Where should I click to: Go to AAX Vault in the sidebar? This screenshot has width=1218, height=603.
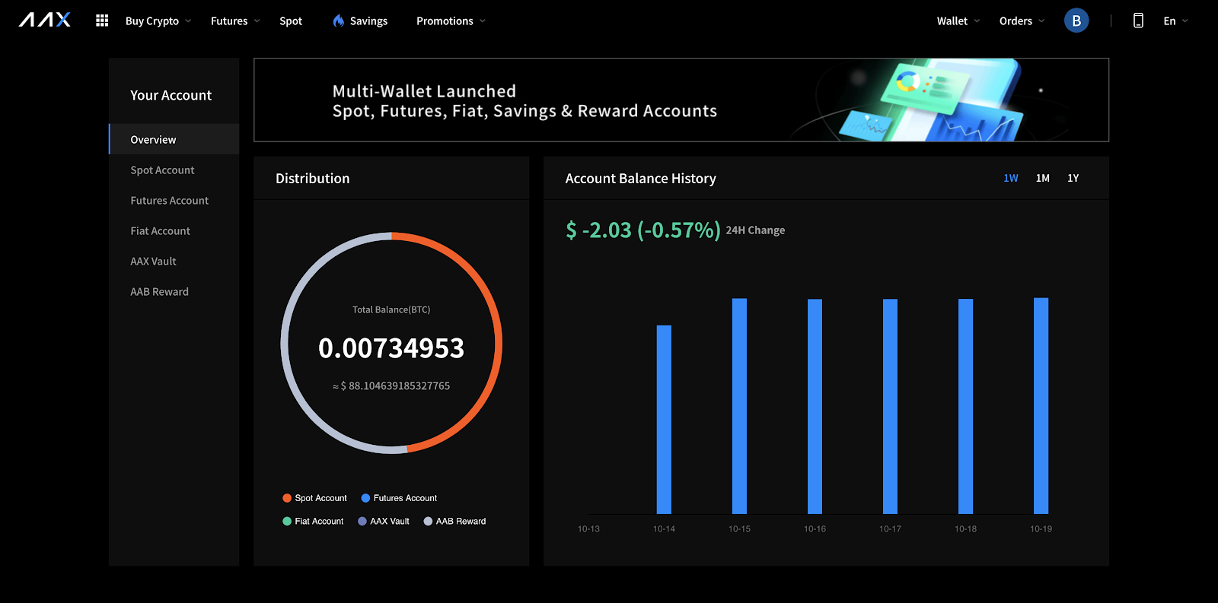click(174, 261)
